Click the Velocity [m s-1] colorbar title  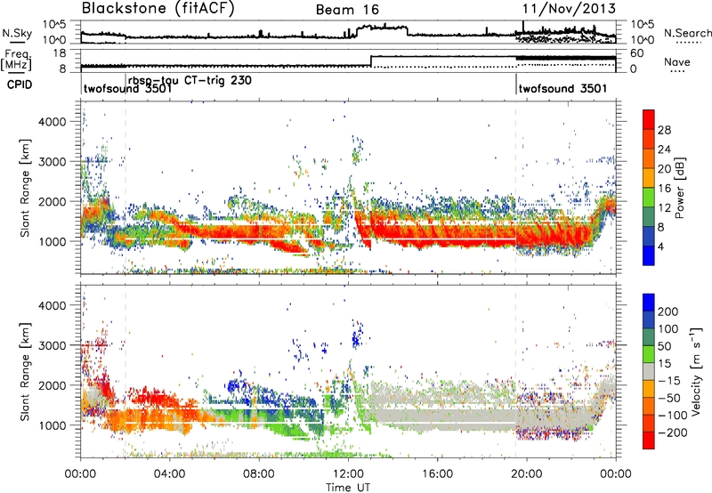point(696,371)
